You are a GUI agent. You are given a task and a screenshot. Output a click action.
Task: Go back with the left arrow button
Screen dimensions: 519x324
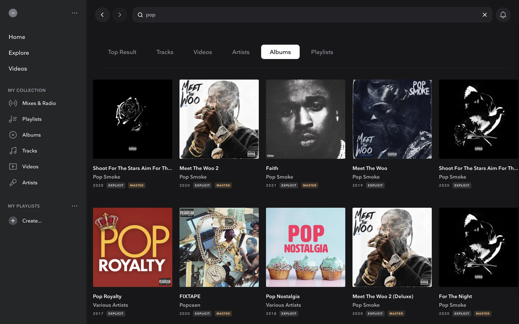(x=102, y=15)
